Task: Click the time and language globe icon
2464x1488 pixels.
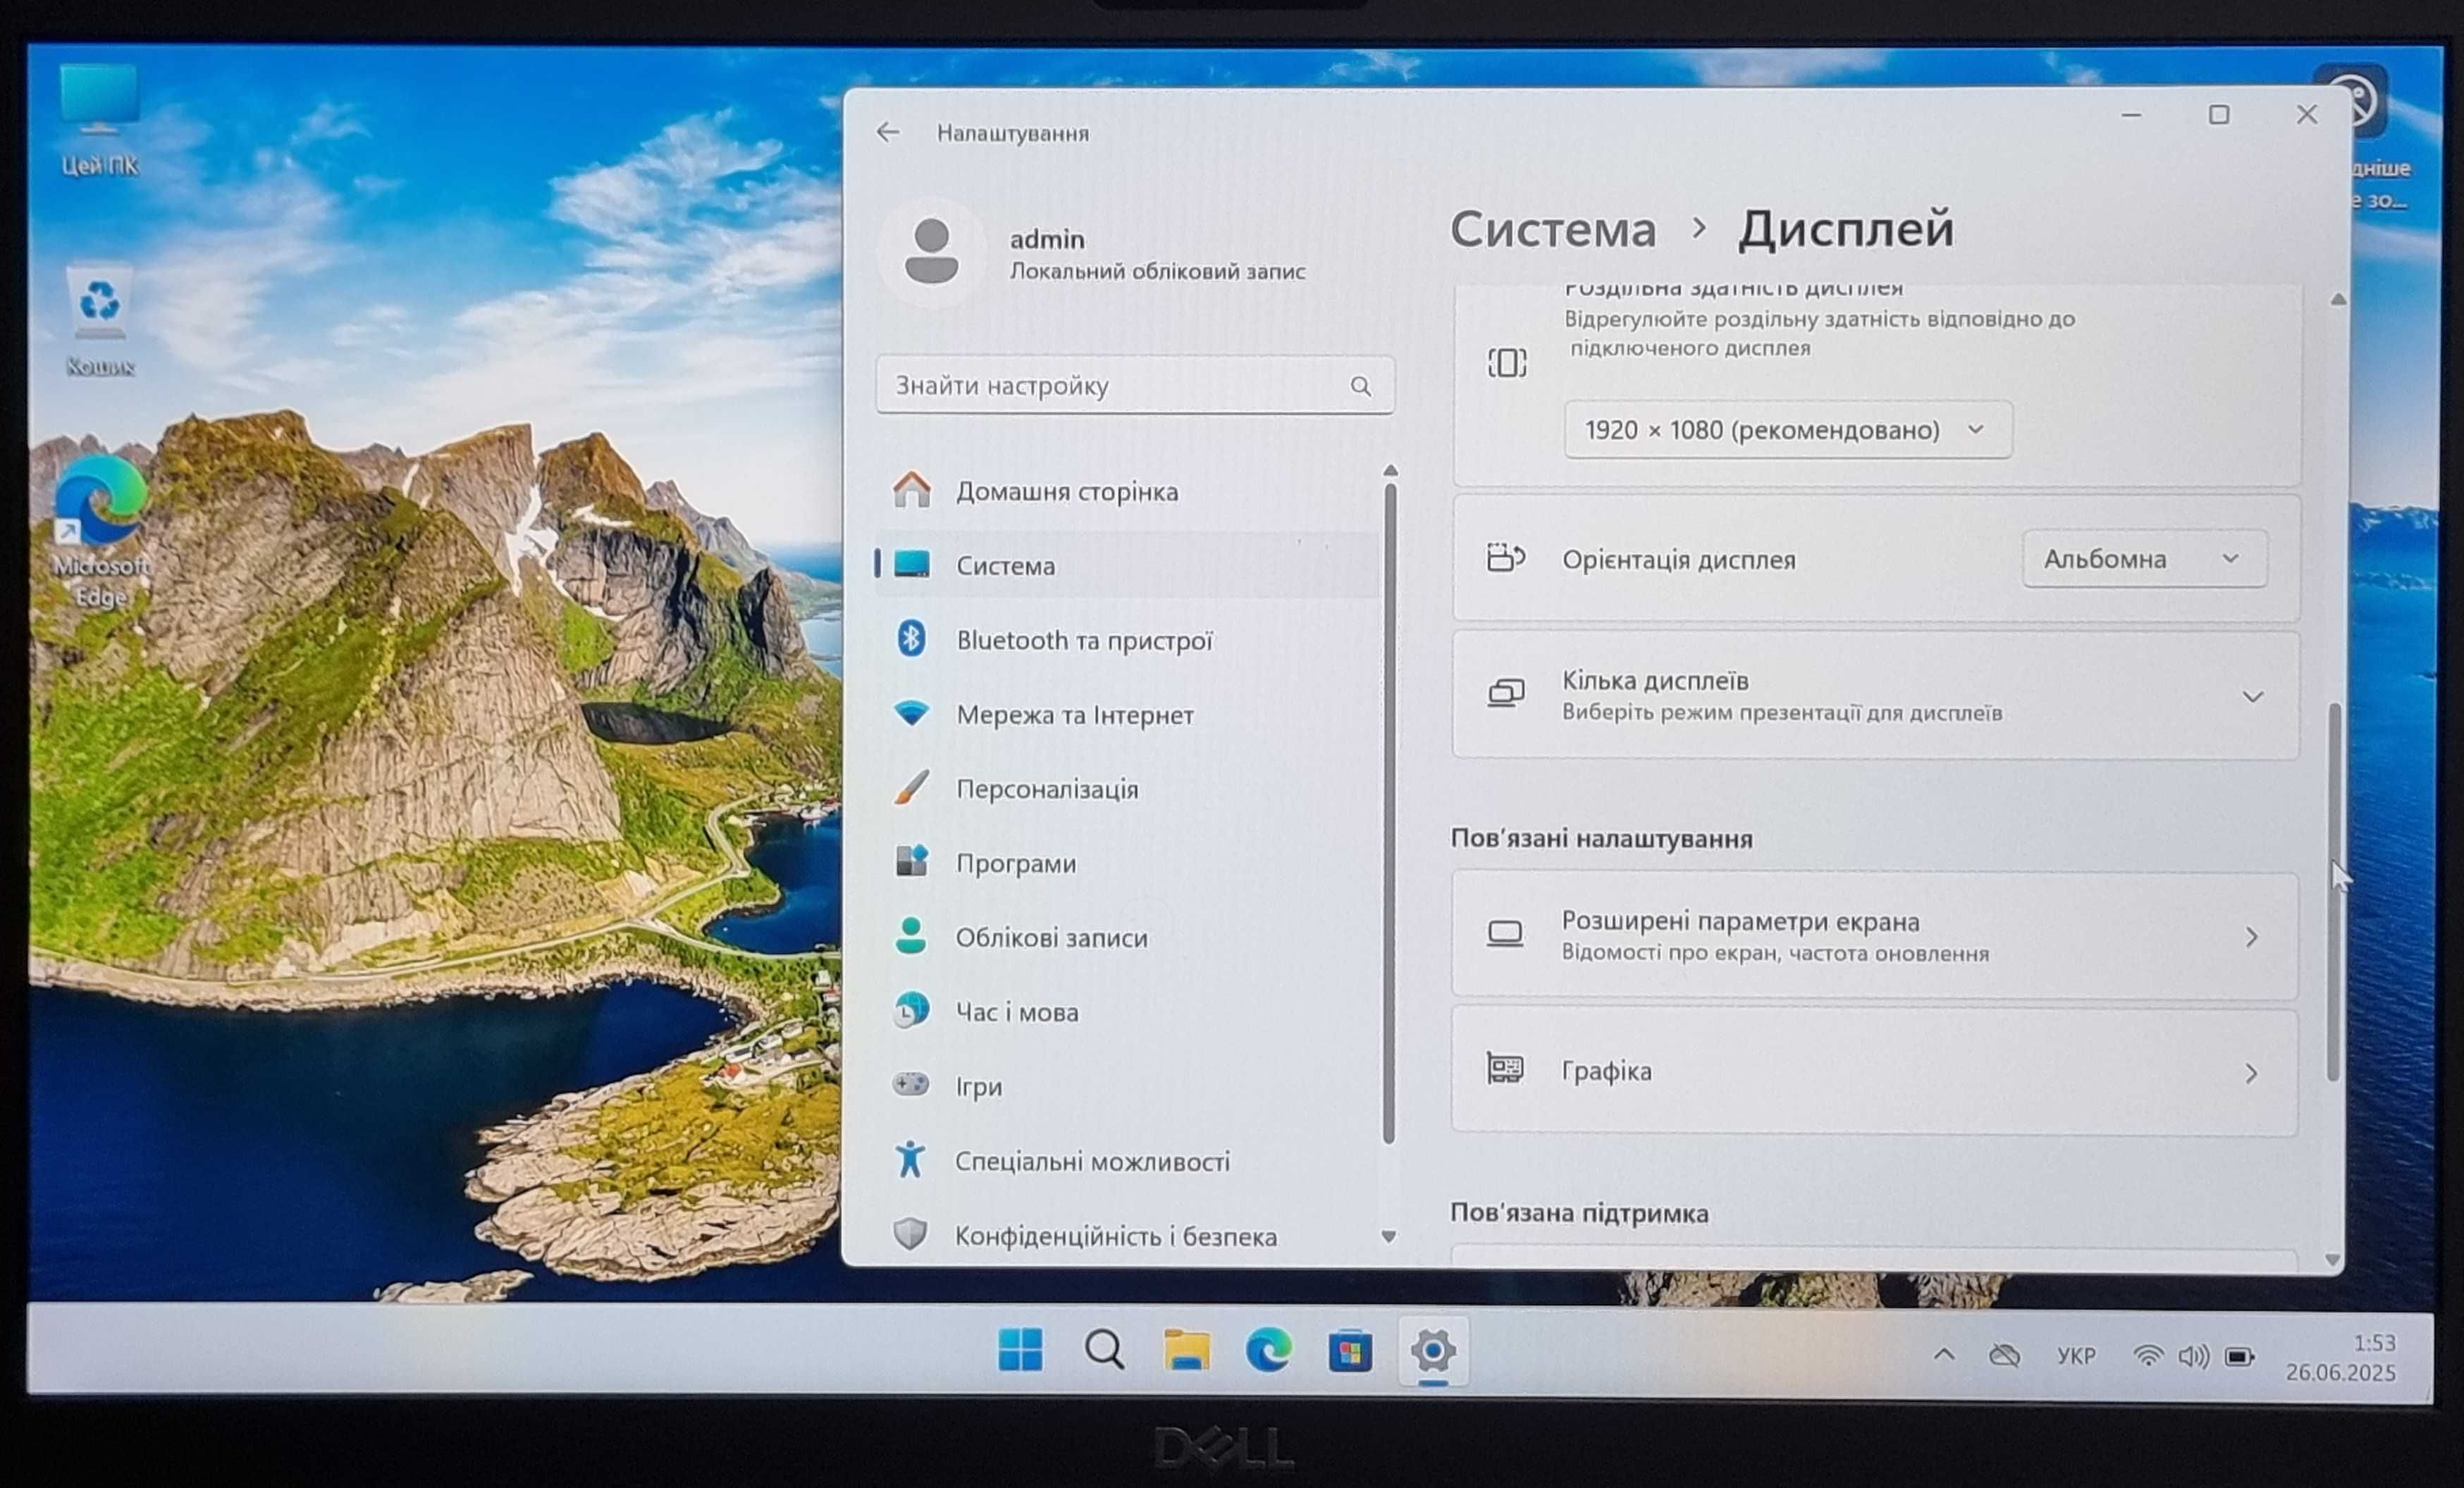Action: point(911,1010)
